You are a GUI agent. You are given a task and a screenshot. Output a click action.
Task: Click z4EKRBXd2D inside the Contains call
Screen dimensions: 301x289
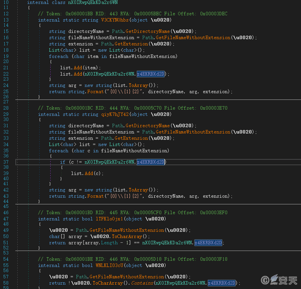pyautogui.click(x=222, y=283)
